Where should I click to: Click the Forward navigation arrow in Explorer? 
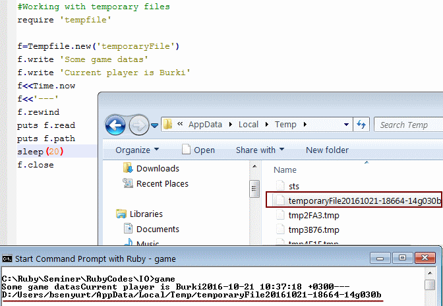tap(138, 124)
